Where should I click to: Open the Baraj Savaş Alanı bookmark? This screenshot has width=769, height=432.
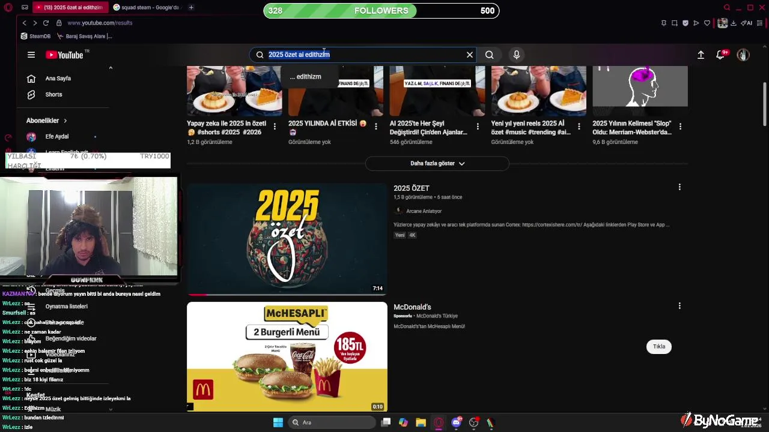(85, 36)
